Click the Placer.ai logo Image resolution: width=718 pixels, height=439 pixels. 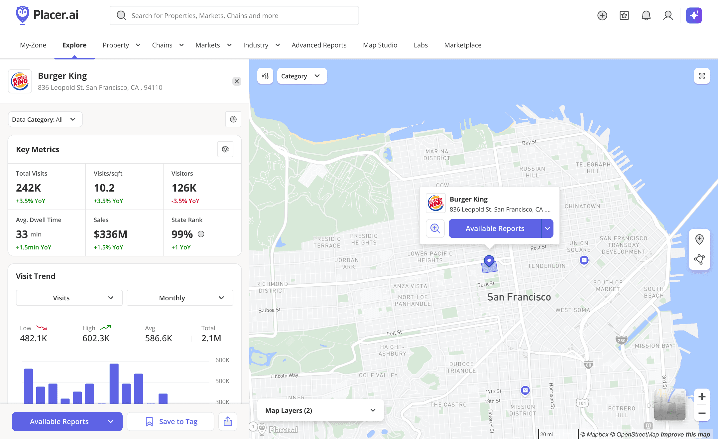pos(47,15)
